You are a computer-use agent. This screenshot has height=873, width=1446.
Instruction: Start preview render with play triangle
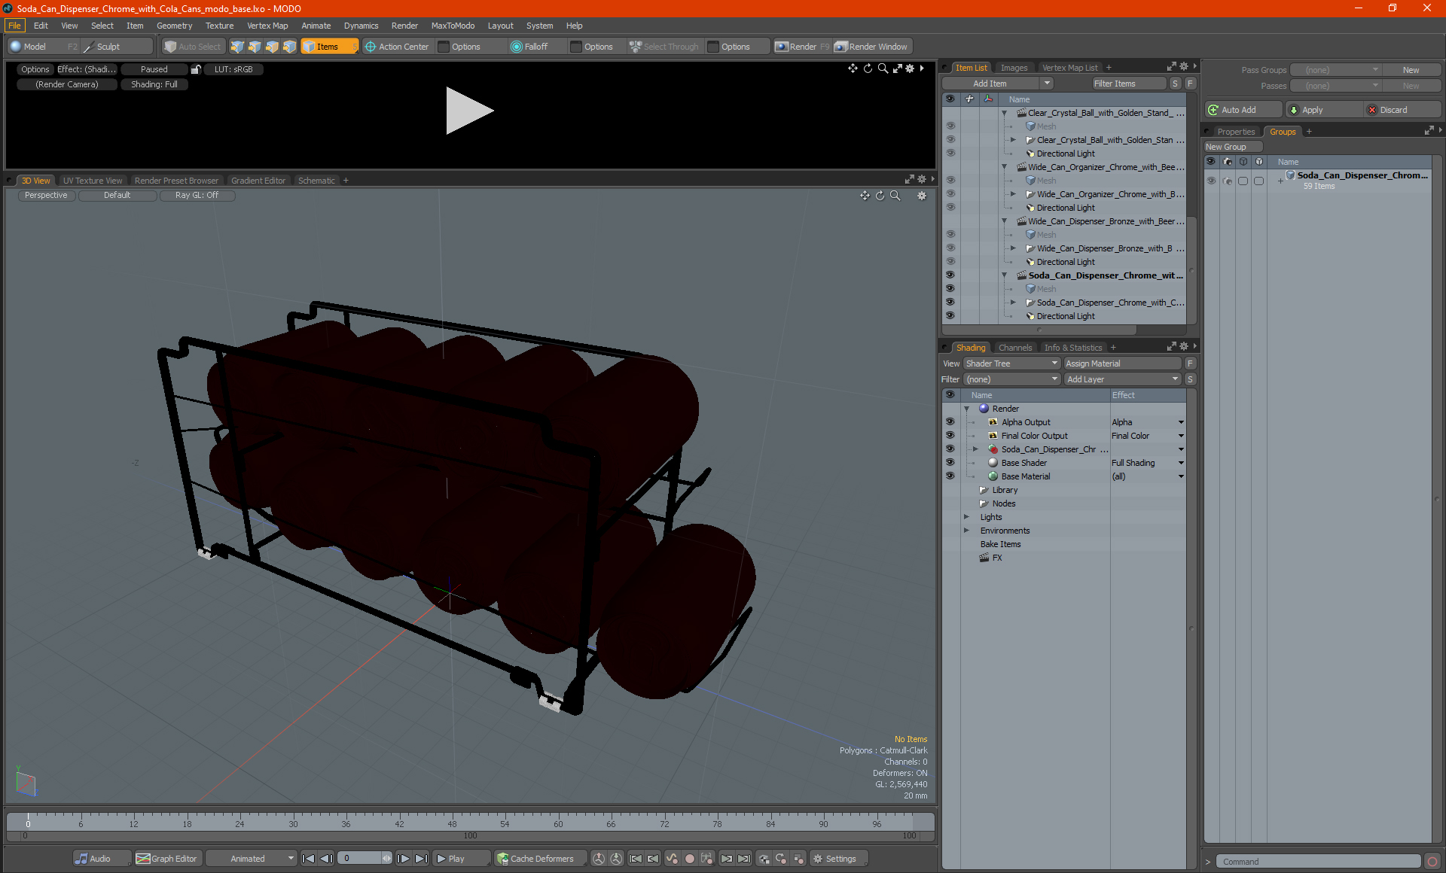[468, 111]
